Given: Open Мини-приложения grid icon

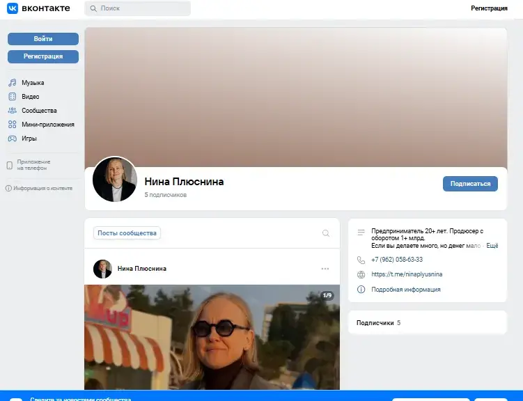Looking at the screenshot, I should (x=13, y=125).
